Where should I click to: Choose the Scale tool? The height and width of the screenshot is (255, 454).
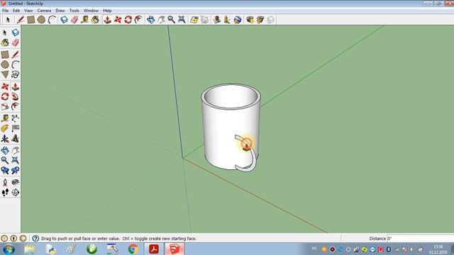[x=5, y=107]
